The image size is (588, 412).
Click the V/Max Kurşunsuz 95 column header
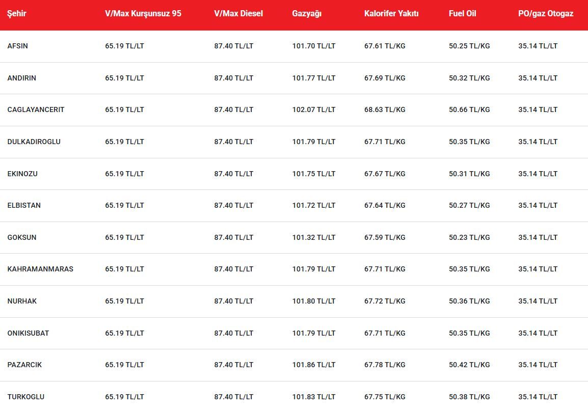[x=143, y=14]
